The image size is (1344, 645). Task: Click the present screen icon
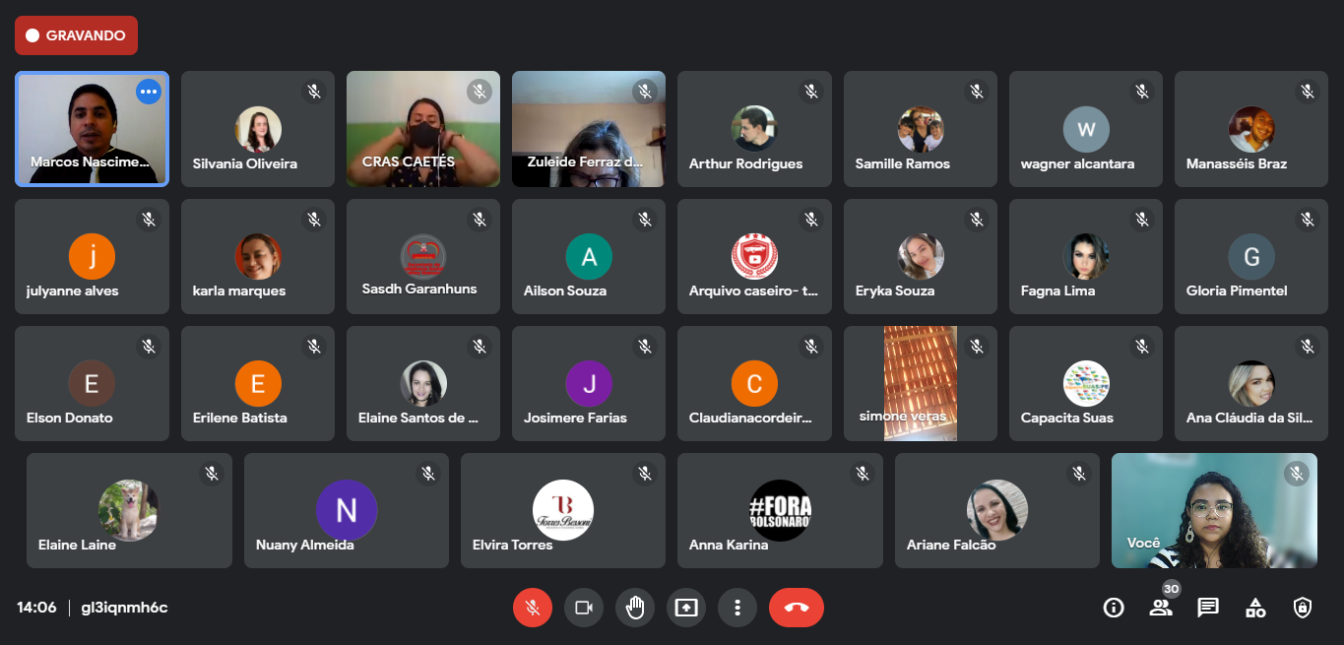coord(686,608)
